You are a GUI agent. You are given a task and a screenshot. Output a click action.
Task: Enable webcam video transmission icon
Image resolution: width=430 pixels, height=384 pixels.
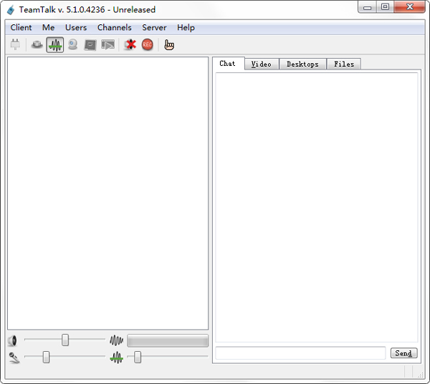coord(73,44)
